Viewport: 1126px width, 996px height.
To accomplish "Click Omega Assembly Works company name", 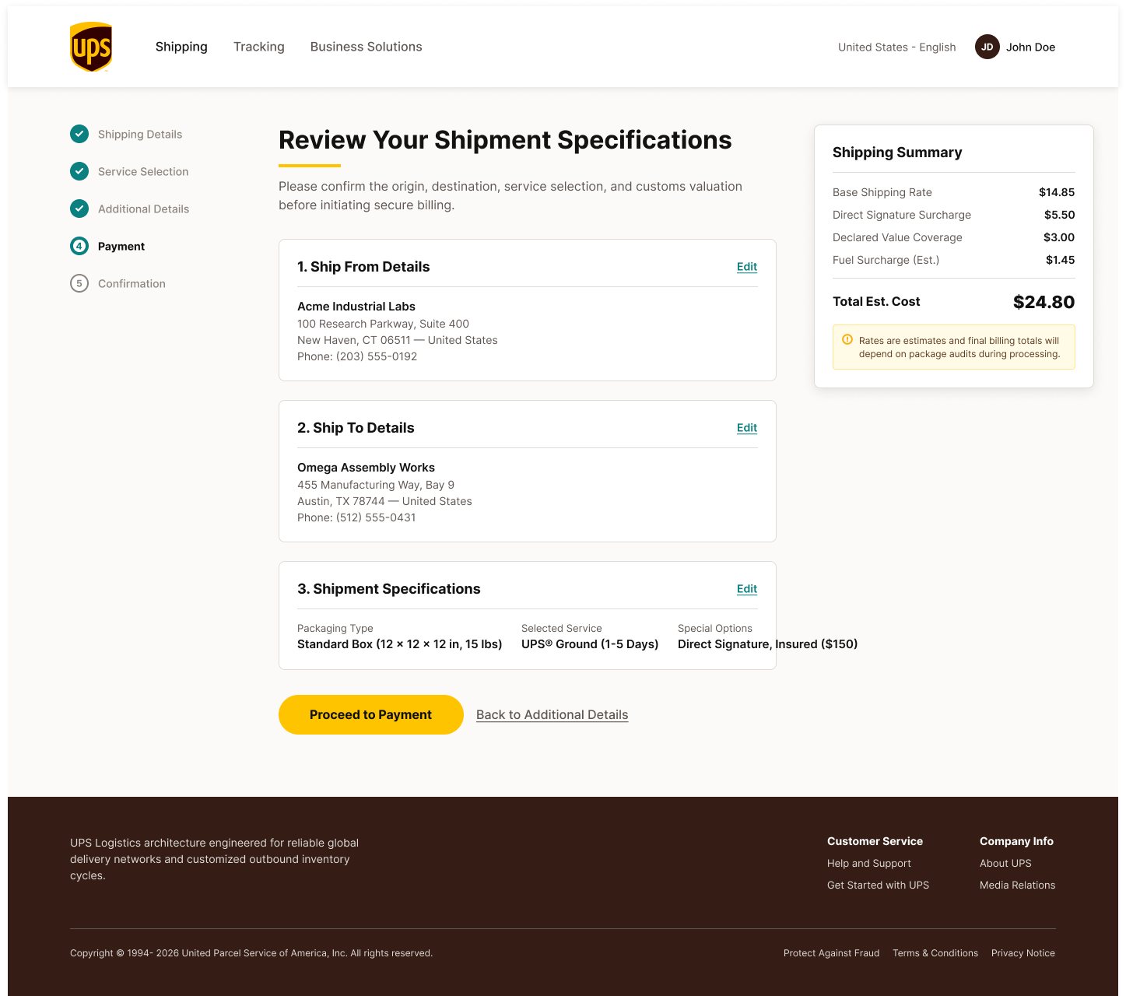I will point(366,467).
